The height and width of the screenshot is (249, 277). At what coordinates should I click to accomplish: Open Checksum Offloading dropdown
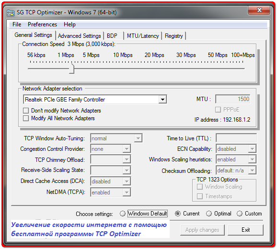click(252, 170)
